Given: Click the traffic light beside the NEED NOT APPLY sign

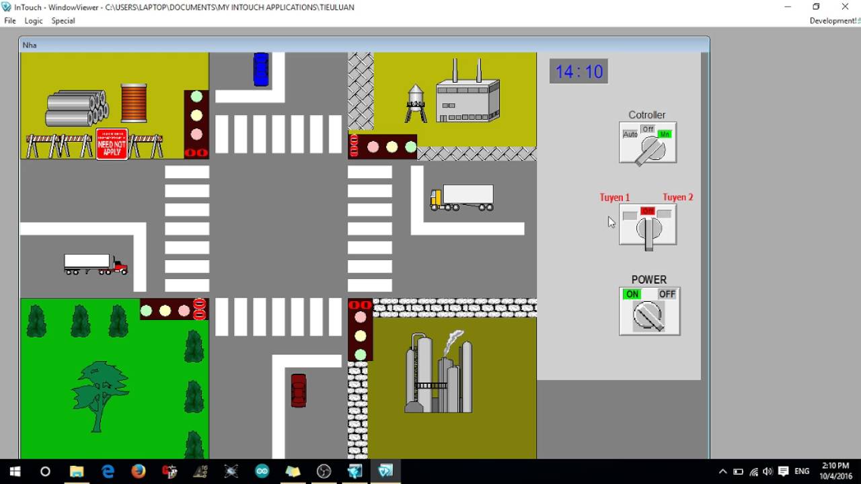Looking at the screenshot, I should [x=196, y=124].
